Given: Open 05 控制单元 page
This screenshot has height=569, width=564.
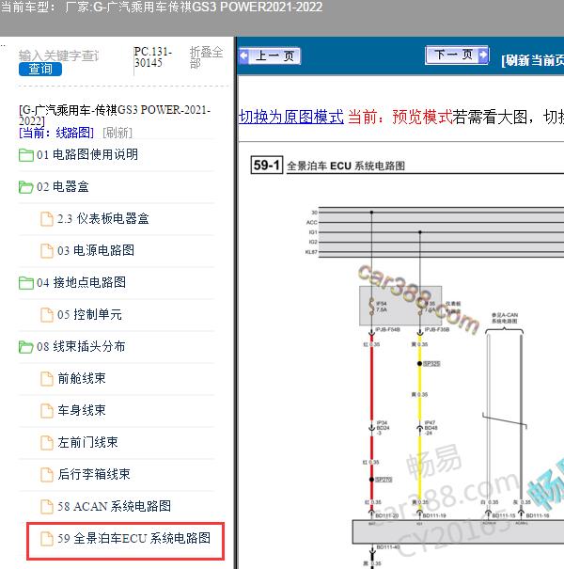Looking at the screenshot, I should [89, 315].
